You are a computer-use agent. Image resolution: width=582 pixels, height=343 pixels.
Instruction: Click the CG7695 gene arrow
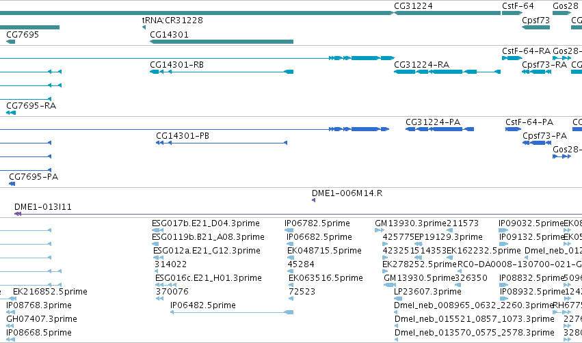coord(11,42)
